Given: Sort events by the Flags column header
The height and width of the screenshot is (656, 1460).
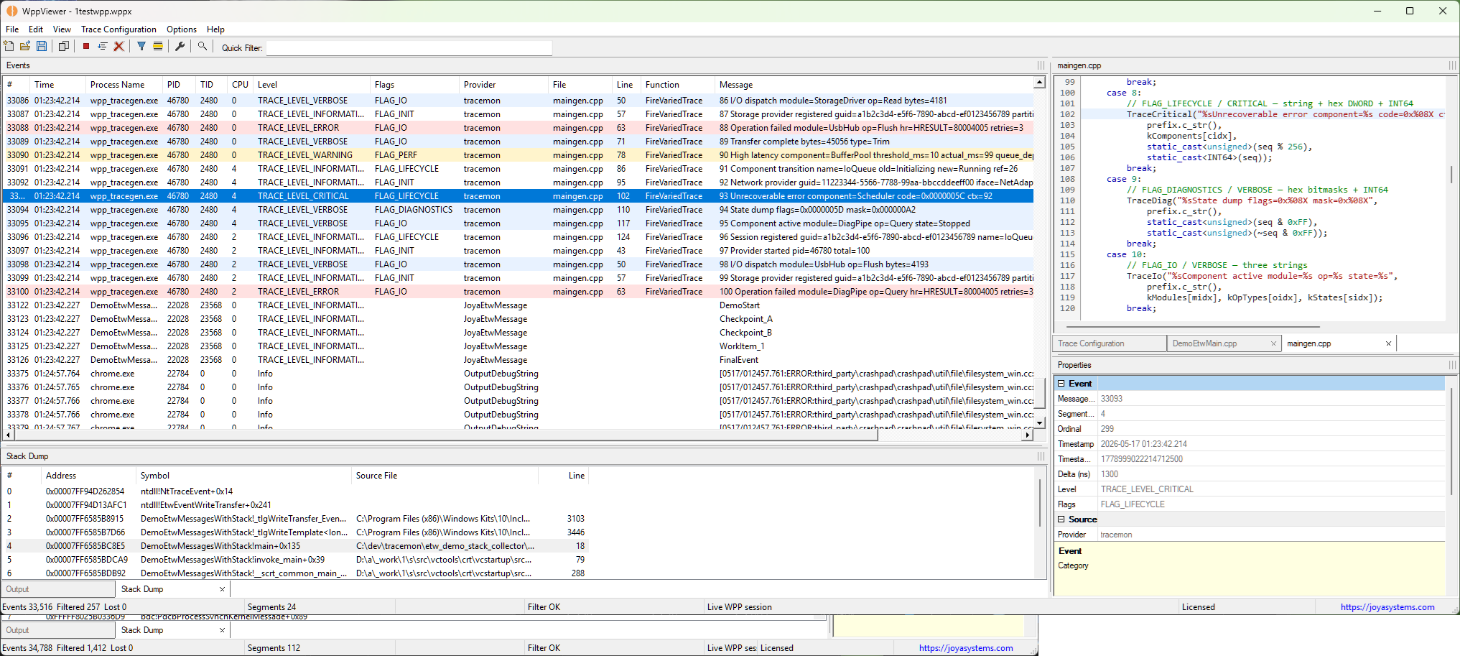Looking at the screenshot, I should coord(414,85).
